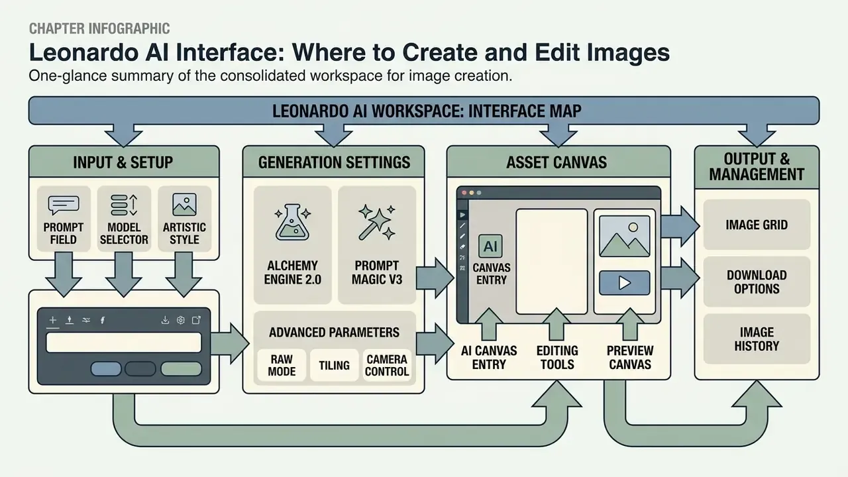The image size is (848, 477).
Task: Click the blue play button in the canvas
Action: click(x=624, y=283)
